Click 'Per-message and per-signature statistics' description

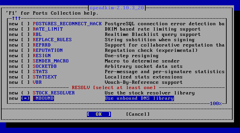[165, 72]
